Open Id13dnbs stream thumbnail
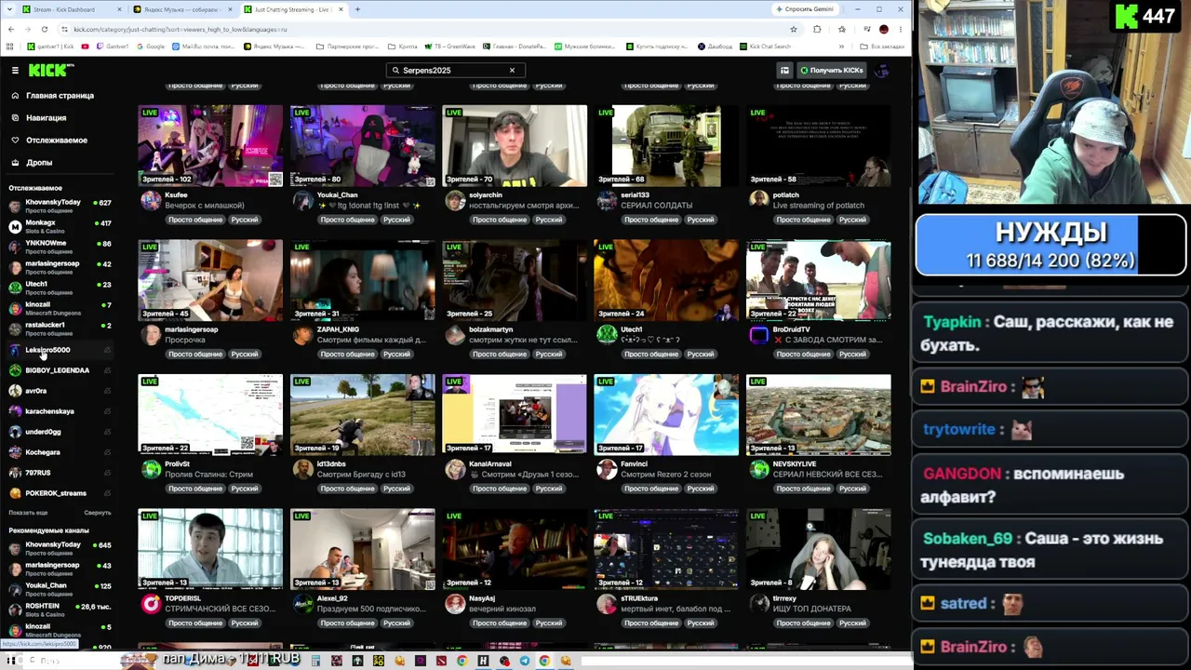Image resolution: width=1191 pixels, height=670 pixels. 362,415
